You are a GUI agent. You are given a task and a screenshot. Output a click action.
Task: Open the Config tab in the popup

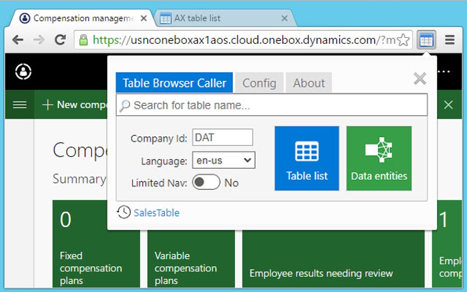[259, 83]
